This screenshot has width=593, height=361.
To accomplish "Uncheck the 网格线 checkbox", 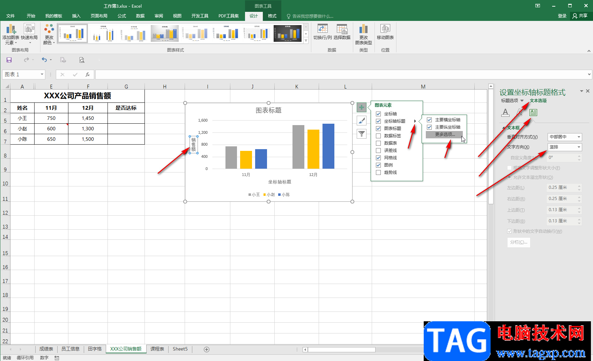I will pyautogui.click(x=378, y=158).
